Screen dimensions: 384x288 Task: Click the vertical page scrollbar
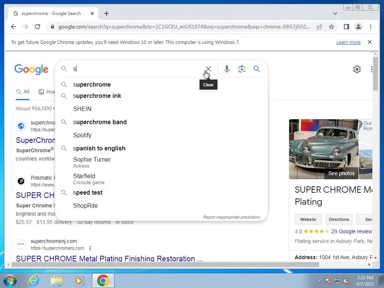coord(376,73)
